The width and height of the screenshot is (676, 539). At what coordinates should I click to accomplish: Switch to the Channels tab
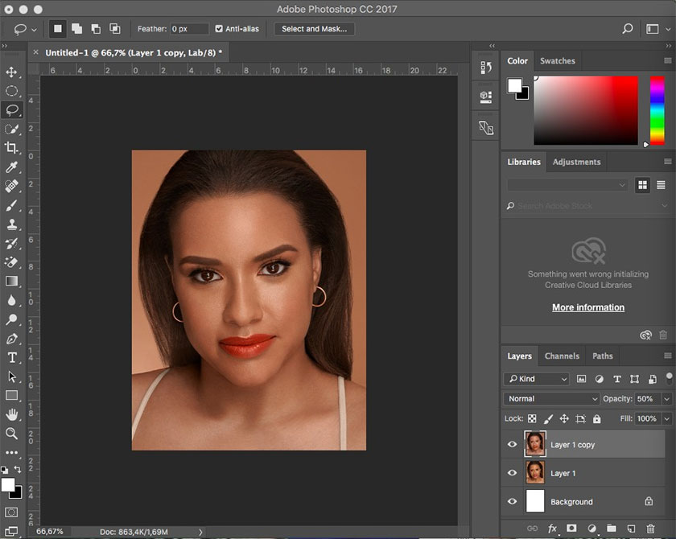(562, 356)
